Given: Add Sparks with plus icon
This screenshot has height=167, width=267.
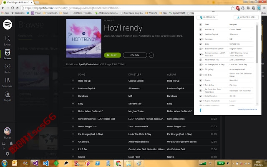Looking at the screenshot, I should pyautogui.click(x=73, y=157).
